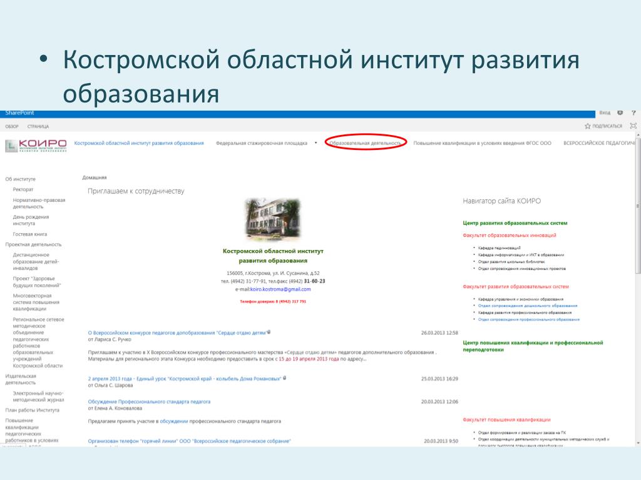This screenshot has width=641, height=480.
Task: Open Гостевая книга in the sidebar
Action: point(30,234)
